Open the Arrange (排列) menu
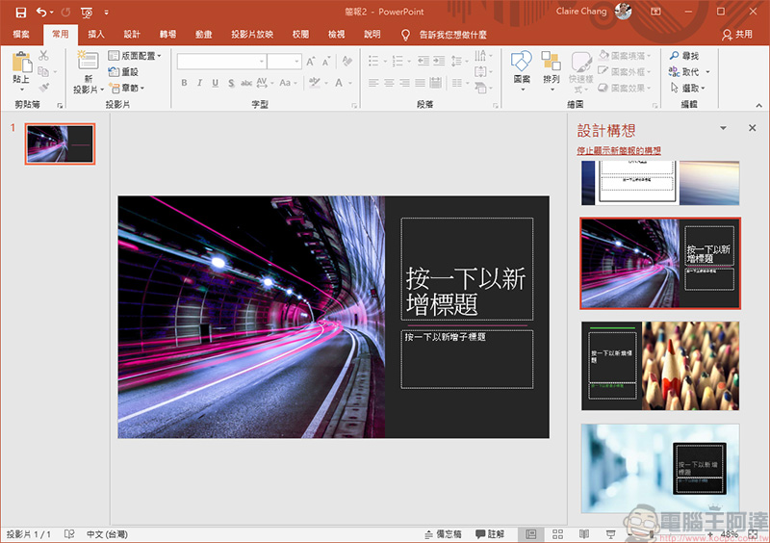Viewport: 770px width, 543px height. pos(551,70)
